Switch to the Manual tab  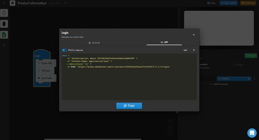click(94, 43)
